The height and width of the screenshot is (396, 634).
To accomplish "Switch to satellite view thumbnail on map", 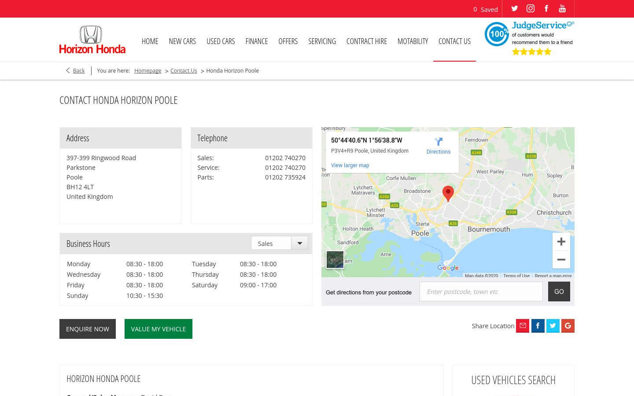I will coord(335,260).
